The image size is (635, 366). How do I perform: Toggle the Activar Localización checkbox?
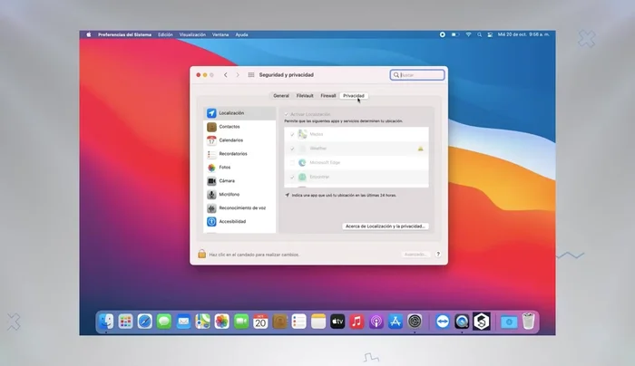[x=288, y=114]
